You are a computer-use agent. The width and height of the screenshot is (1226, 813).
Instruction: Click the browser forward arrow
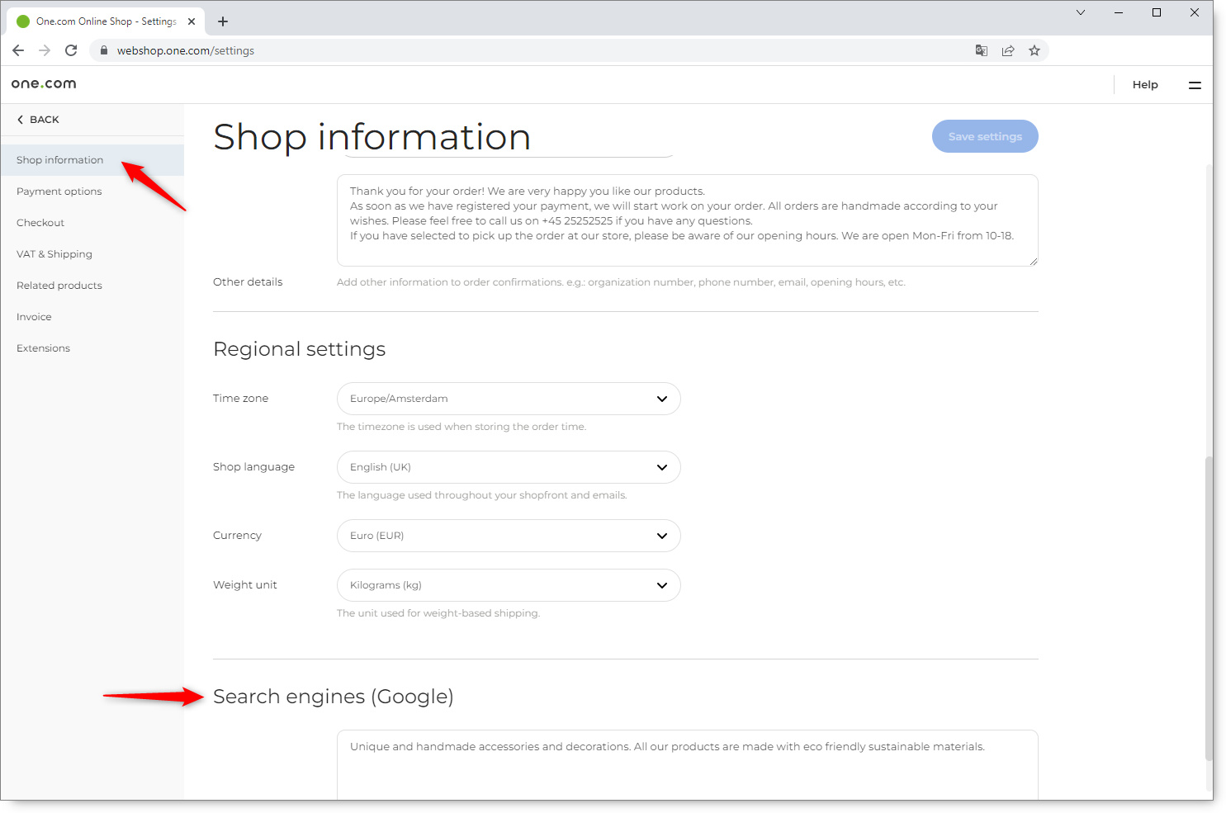click(x=45, y=50)
